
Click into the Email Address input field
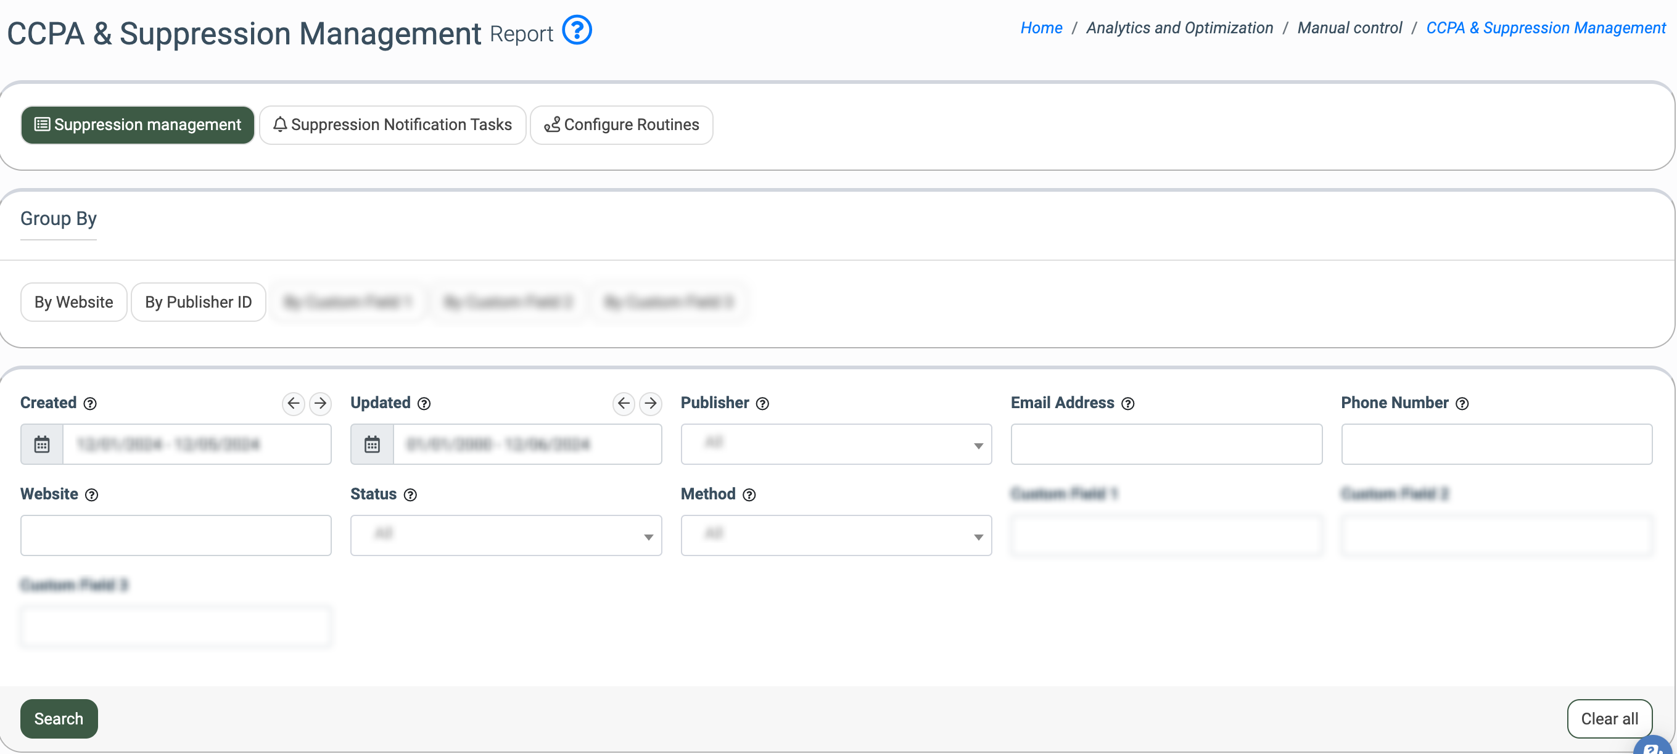point(1166,445)
